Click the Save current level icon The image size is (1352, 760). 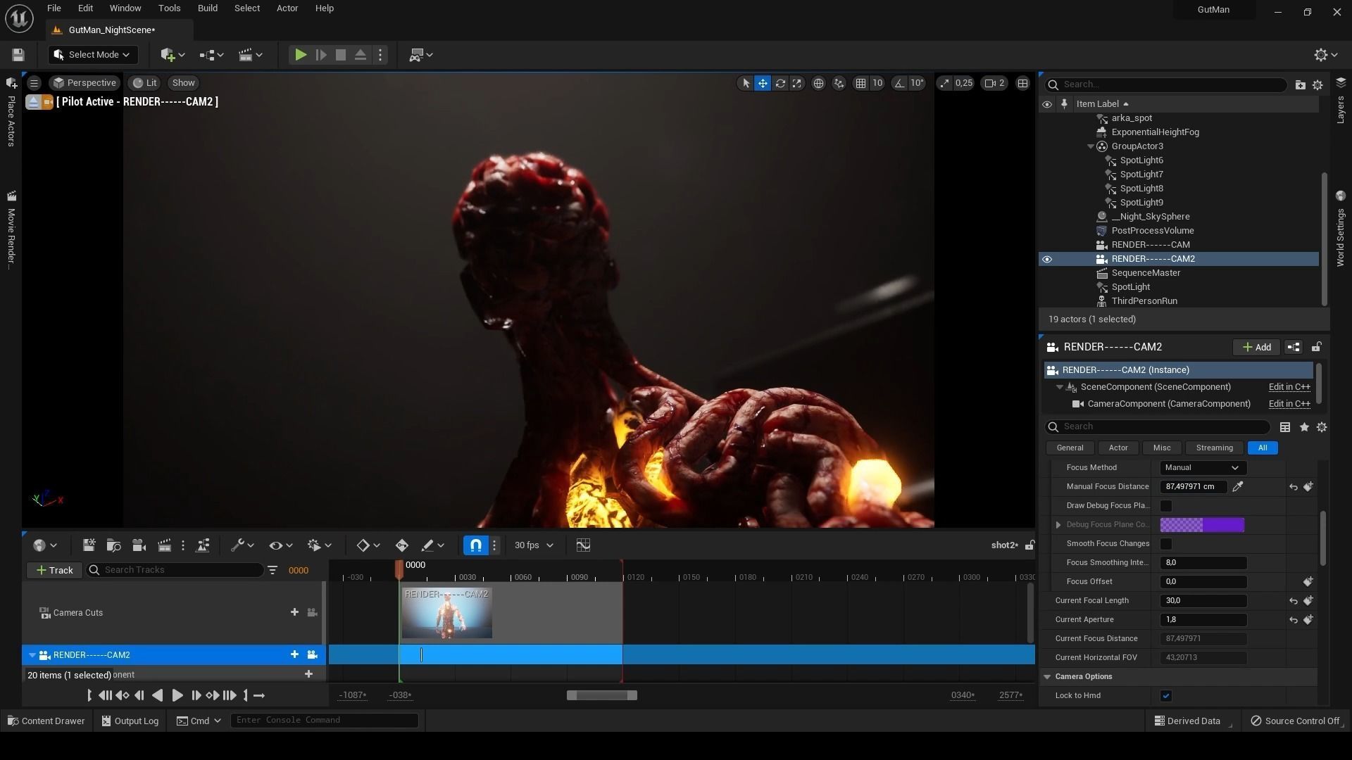[x=18, y=55]
